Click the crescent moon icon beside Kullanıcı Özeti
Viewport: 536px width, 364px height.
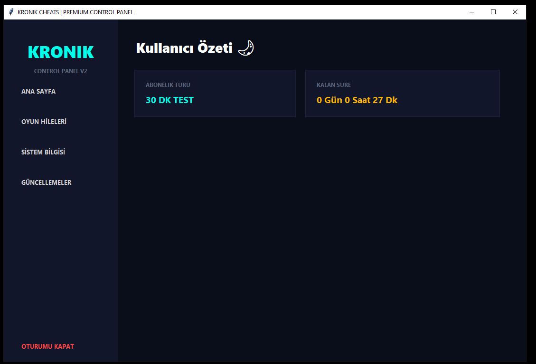click(x=246, y=48)
